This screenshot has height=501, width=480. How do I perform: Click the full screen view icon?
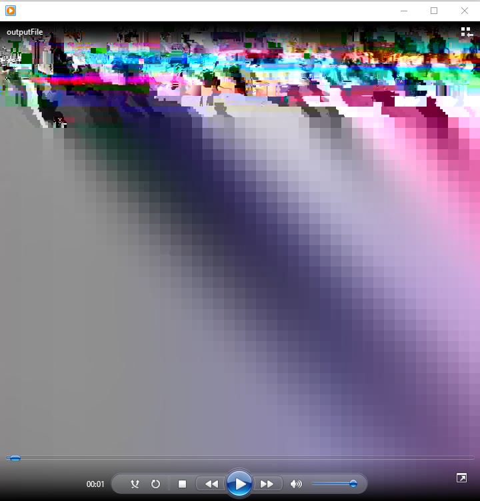[461, 478]
